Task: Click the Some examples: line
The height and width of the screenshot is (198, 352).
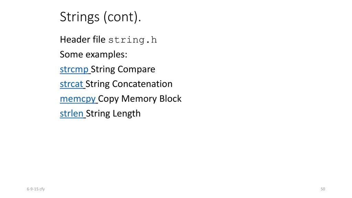Action: tap(93, 55)
